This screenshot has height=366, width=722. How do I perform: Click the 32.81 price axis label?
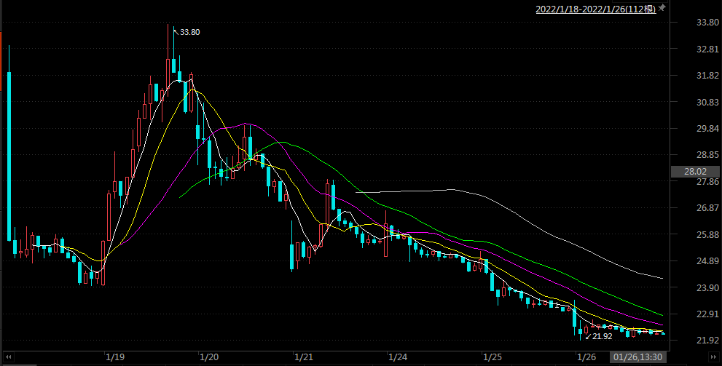pos(688,49)
